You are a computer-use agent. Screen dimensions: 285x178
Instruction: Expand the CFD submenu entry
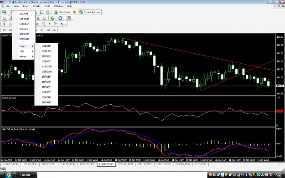click(x=24, y=51)
